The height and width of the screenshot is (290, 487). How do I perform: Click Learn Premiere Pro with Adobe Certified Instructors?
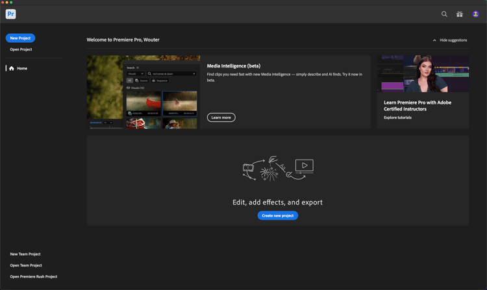coord(418,106)
